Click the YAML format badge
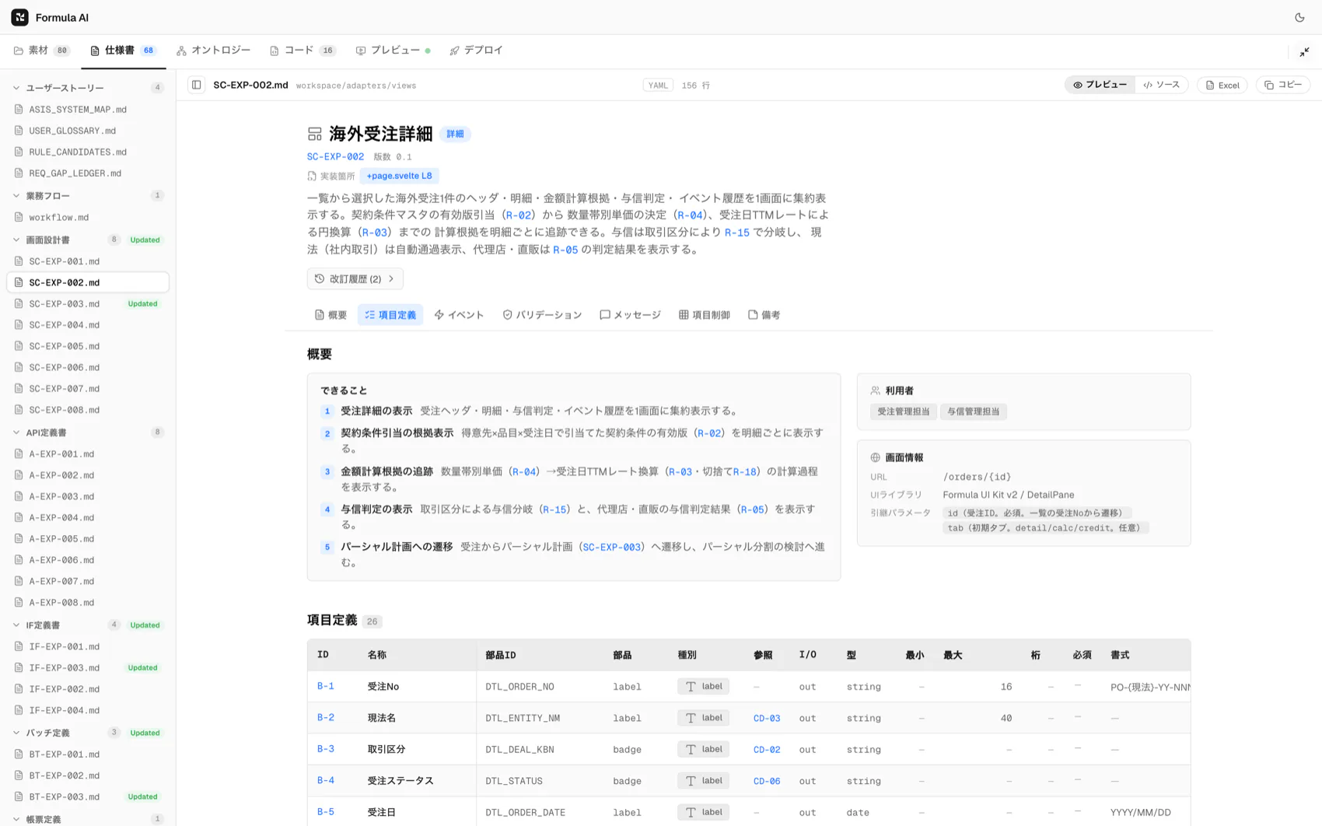This screenshot has width=1322, height=826. click(x=658, y=86)
